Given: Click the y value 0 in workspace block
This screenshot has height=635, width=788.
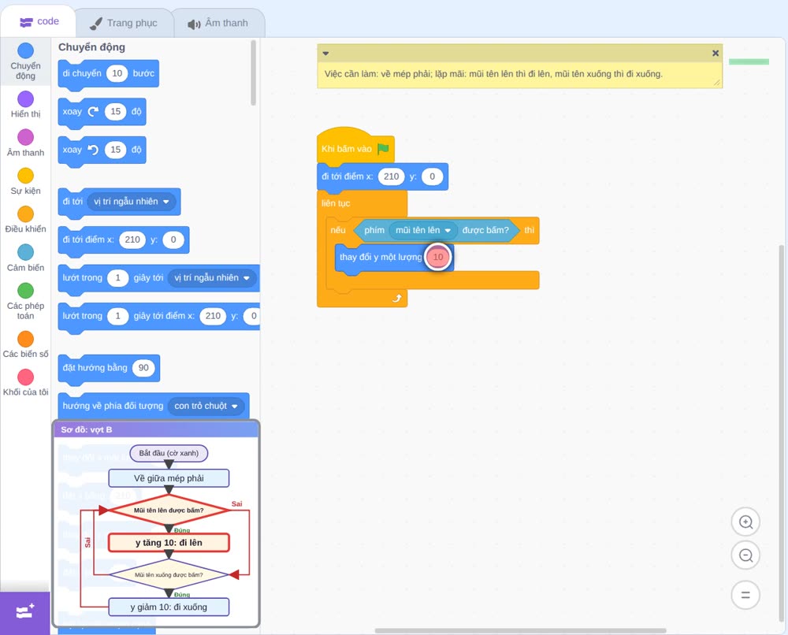Looking at the screenshot, I should [432, 176].
